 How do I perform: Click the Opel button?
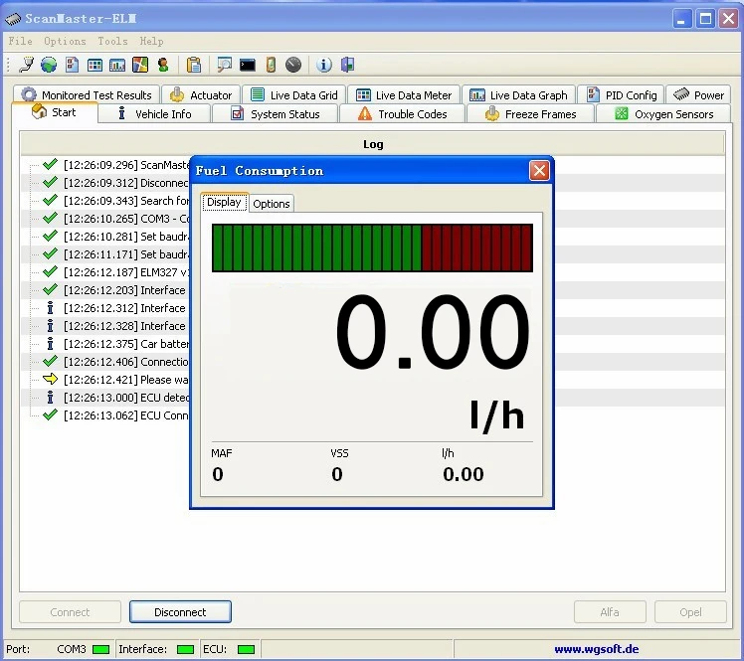tap(690, 612)
